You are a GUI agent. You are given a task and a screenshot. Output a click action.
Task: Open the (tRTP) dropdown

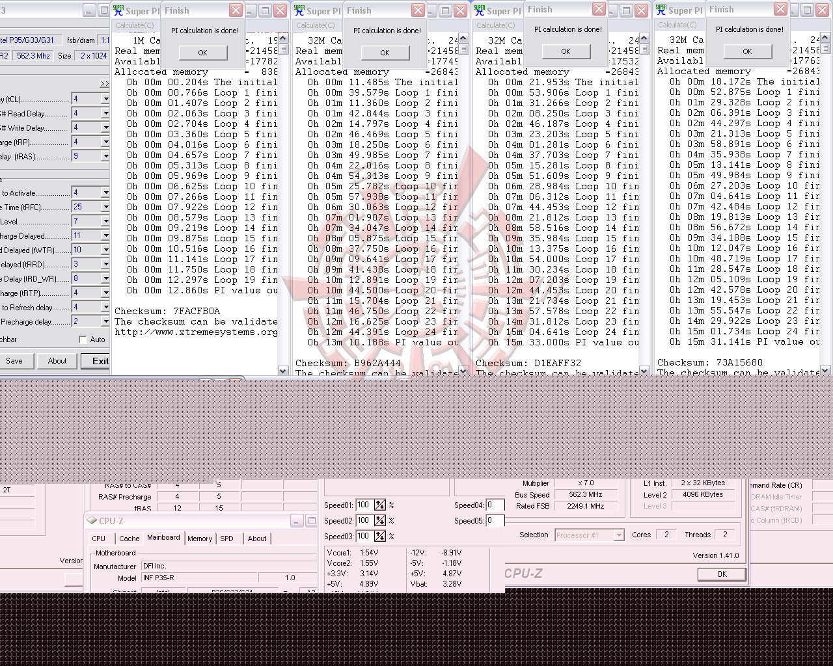point(105,293)
